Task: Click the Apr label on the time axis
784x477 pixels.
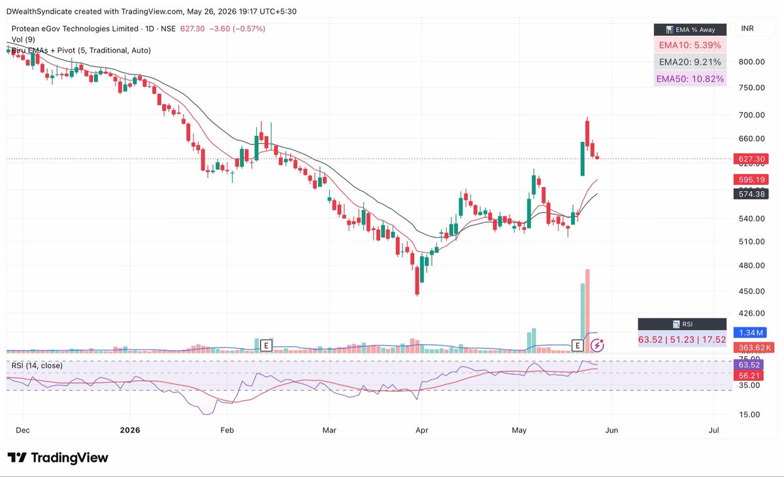Action: (421, 430)
